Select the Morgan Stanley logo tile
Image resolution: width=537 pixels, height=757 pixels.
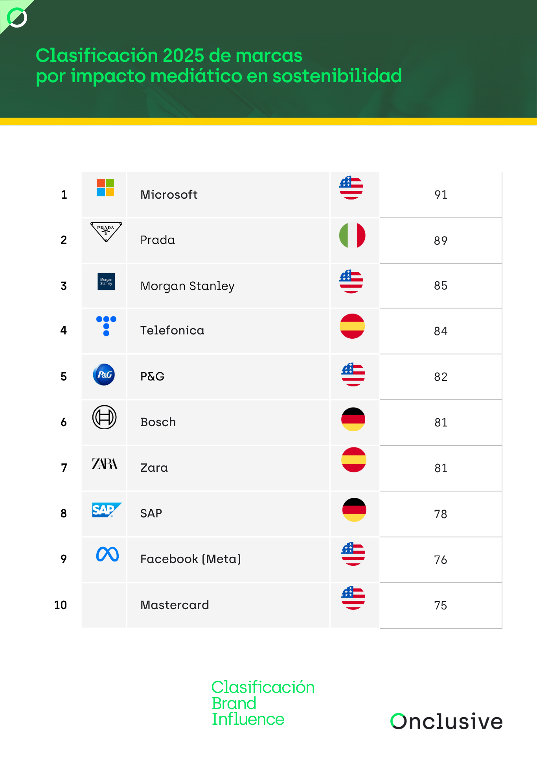106,282
